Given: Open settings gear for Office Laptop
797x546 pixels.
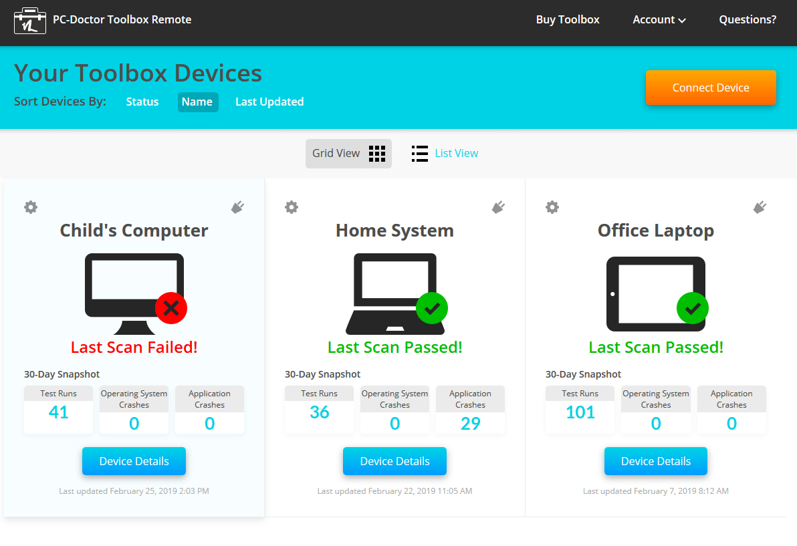Looking at the screenshot, I should coord(552,207).
